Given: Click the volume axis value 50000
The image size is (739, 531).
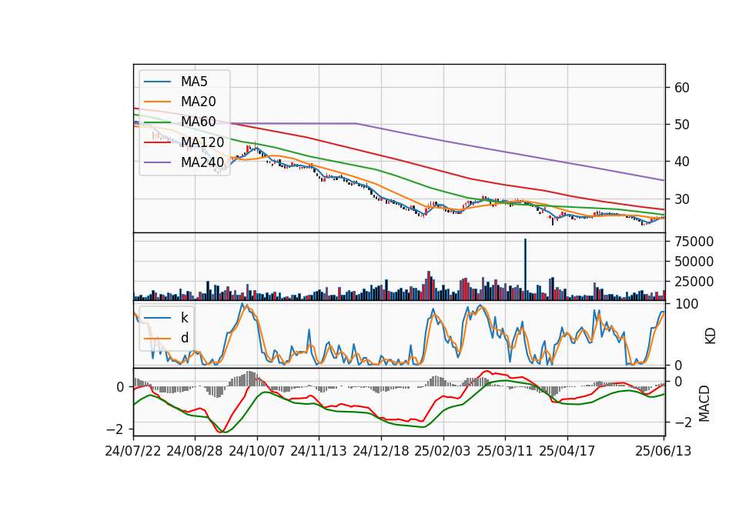Looking at the screenshot, I should click(694, 262).
